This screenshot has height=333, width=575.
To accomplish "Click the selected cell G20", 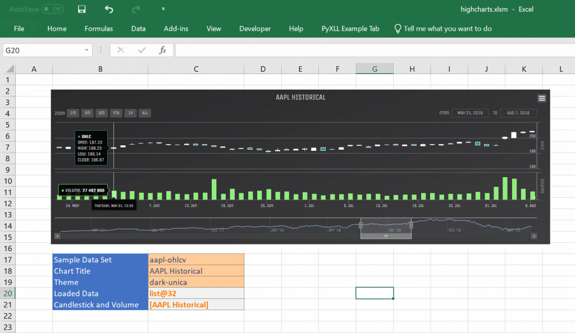I will (x=375, y=293).
